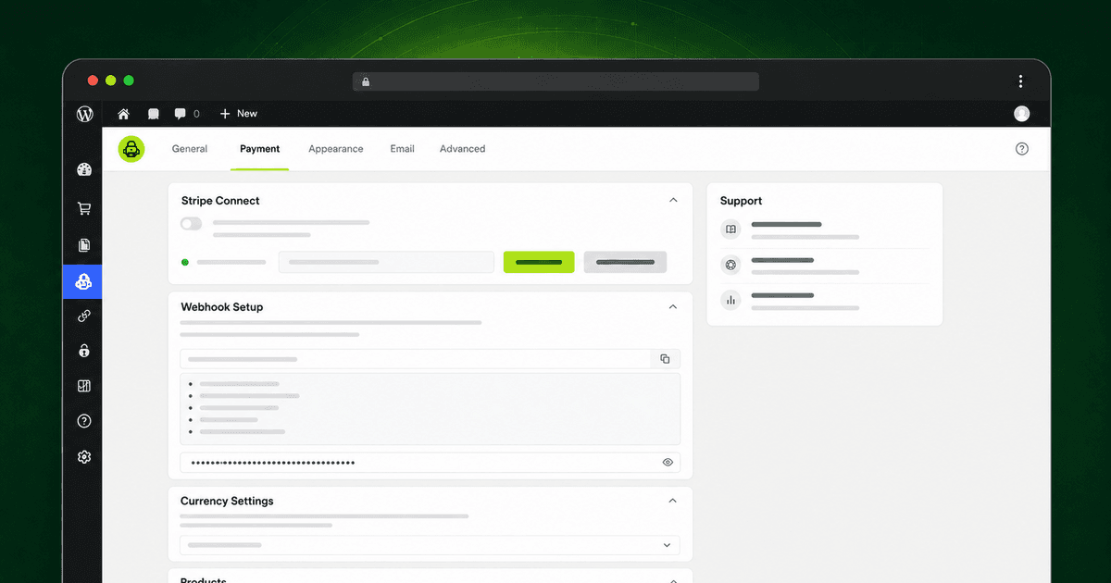The height and width of the screenshot is (583, 1111).
Task: Open the Email tab
Action: 402,149
